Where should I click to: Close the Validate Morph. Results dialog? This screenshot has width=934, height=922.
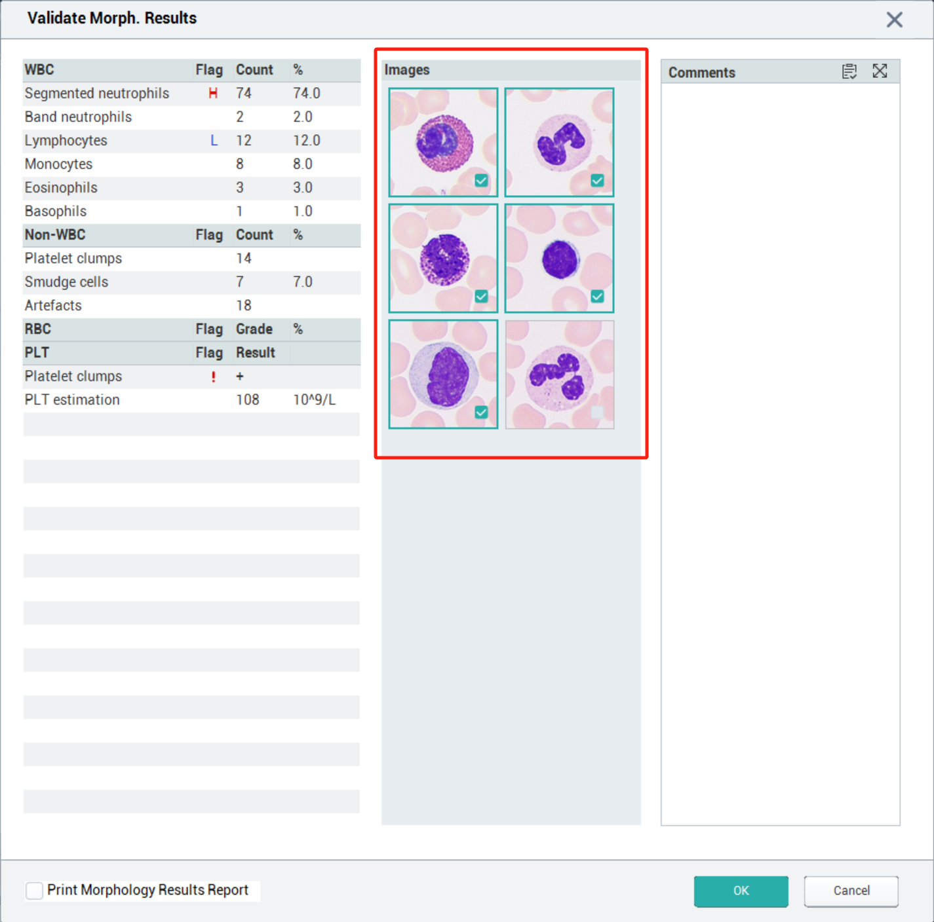pos(893,20)
